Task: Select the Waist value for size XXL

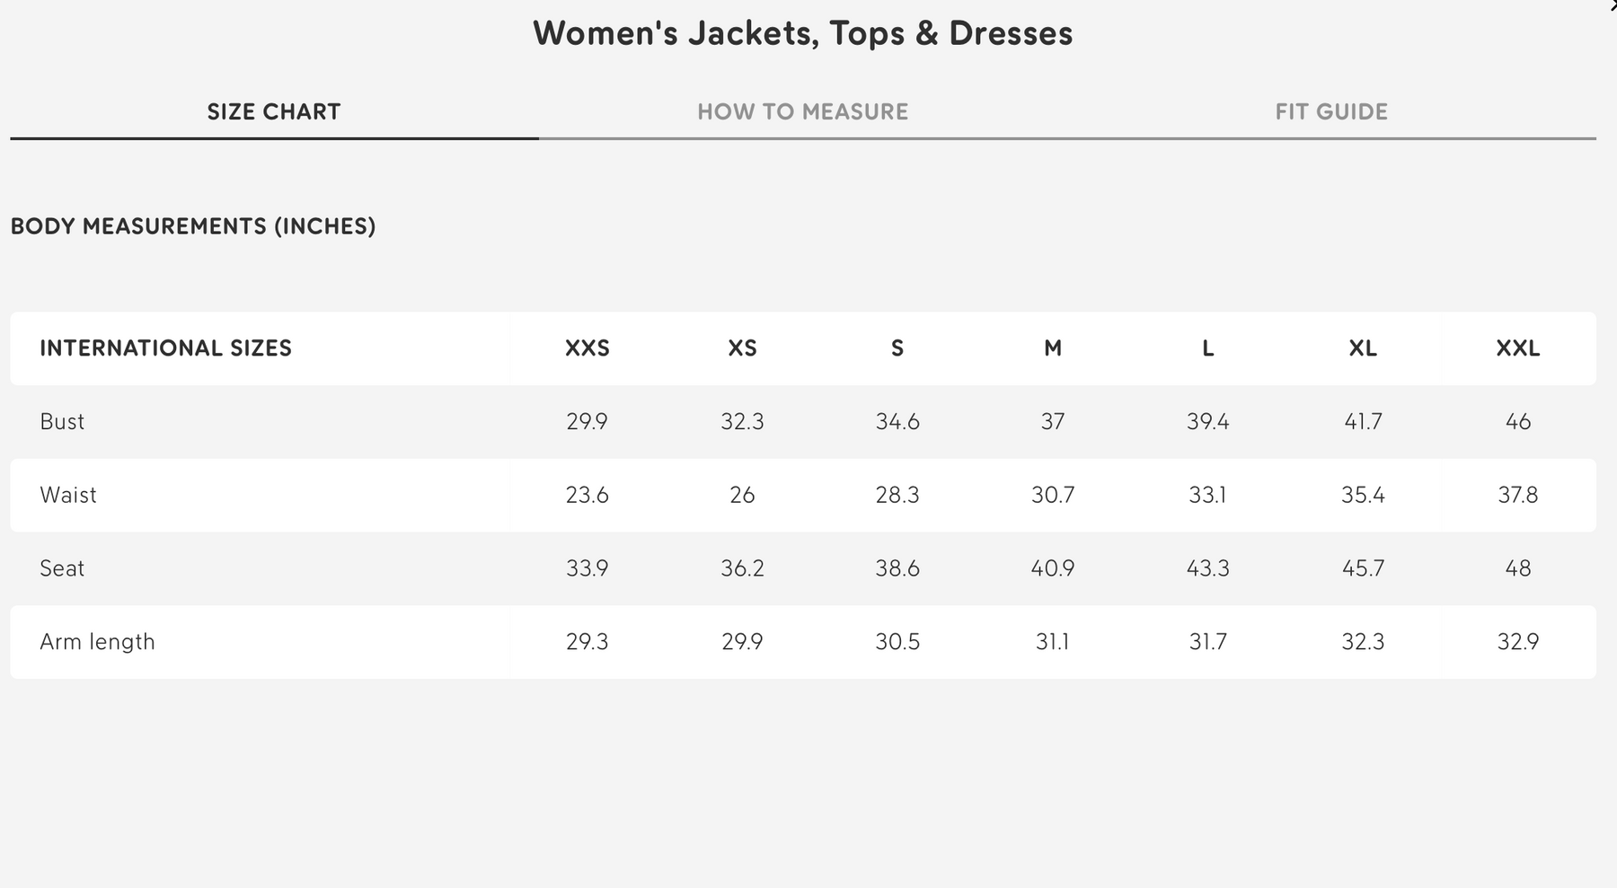Action: coord(1517,496)
